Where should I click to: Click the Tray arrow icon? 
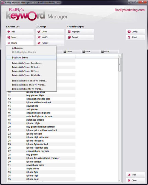129,175
